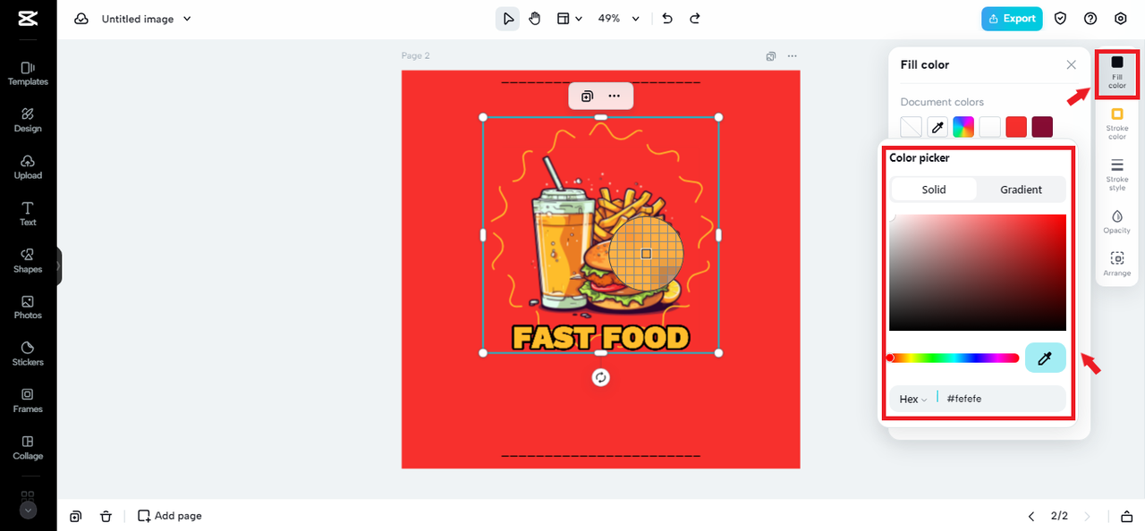Open the 49% zoom dropdown
The width and height of the screenshot is (1145, 531).
(619, 19)
